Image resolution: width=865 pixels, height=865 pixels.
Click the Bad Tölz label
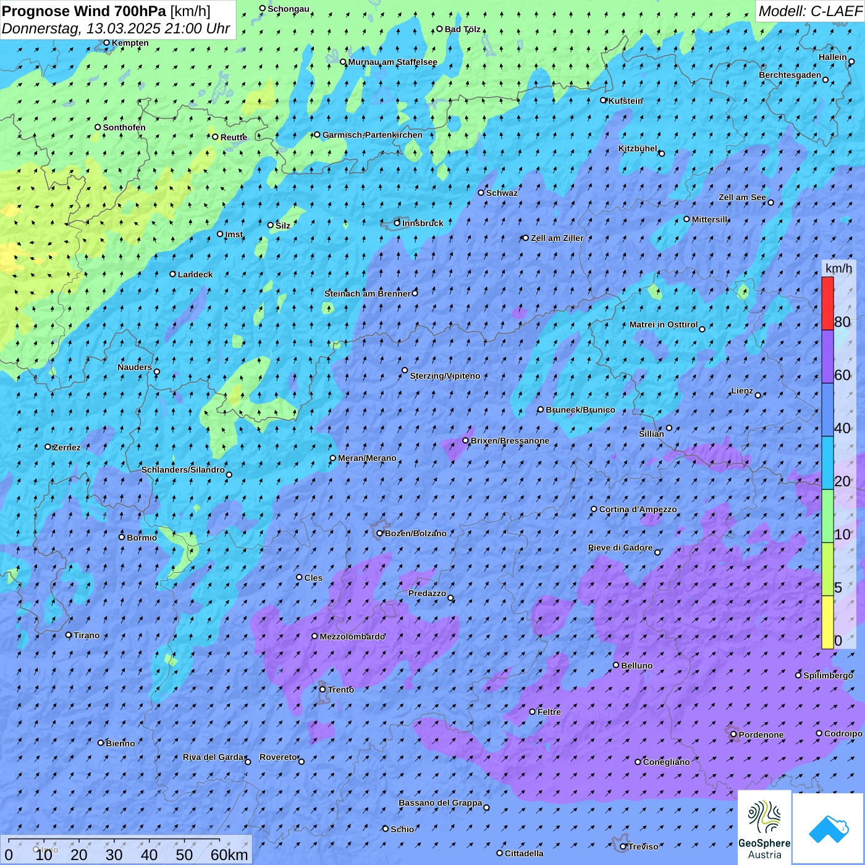click(463, 29)
